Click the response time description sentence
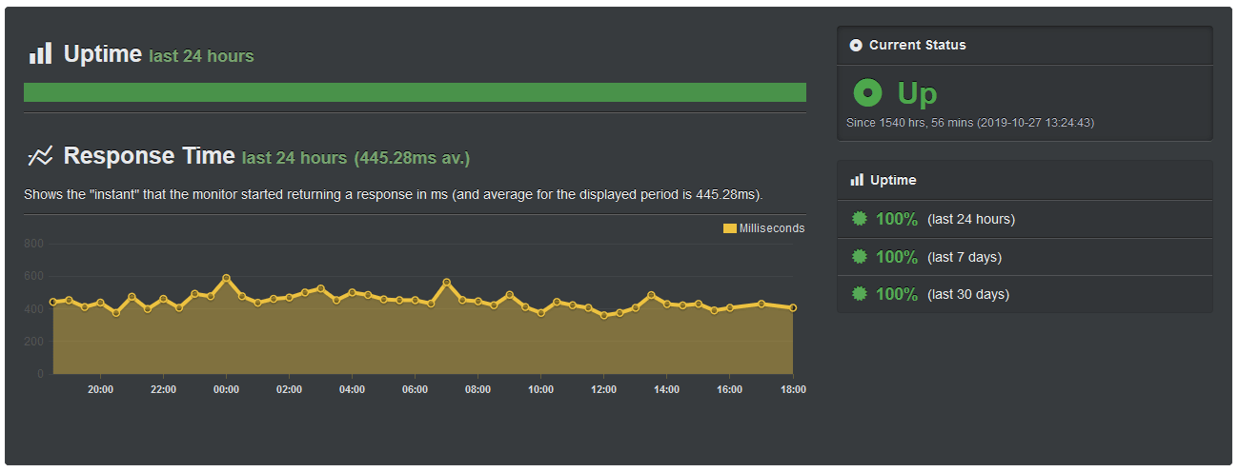The image size is (1239, 472). [x=394, y=194]
